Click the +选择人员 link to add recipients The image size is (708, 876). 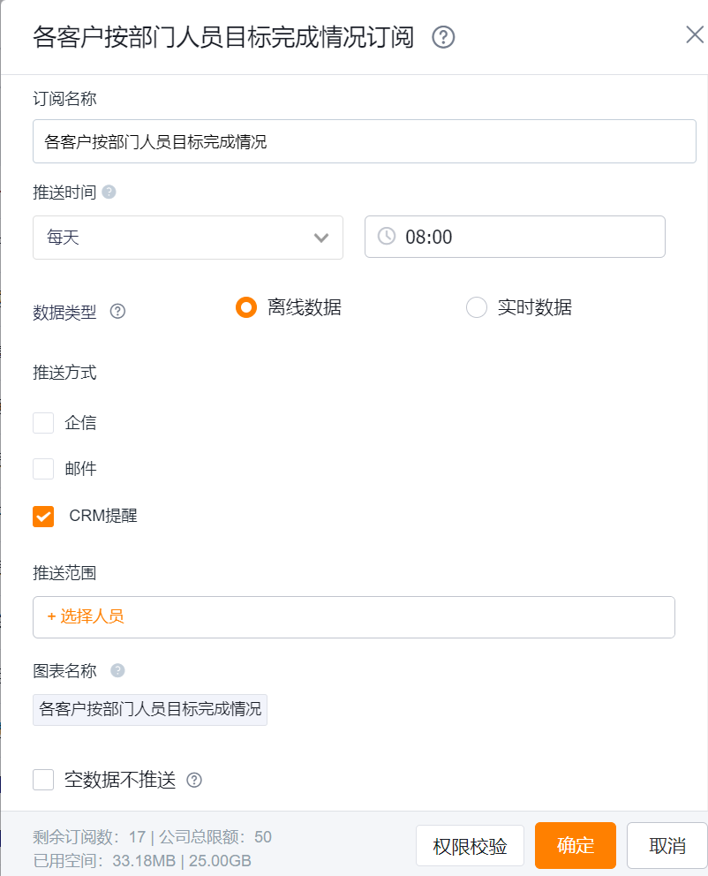pyautogui.click(x=83, y=616)
